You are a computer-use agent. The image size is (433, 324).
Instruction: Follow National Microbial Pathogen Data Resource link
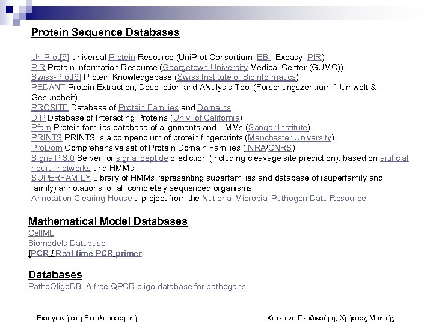pyautogui.click(x=283, y=199)
